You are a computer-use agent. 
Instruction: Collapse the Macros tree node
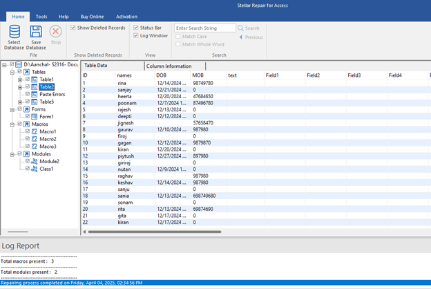tap(13, 124)
